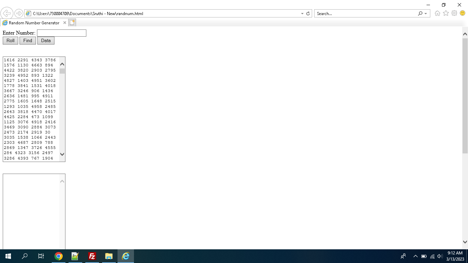Click number 1616 in the textarea
468x263 pixels.
point(9,60)
